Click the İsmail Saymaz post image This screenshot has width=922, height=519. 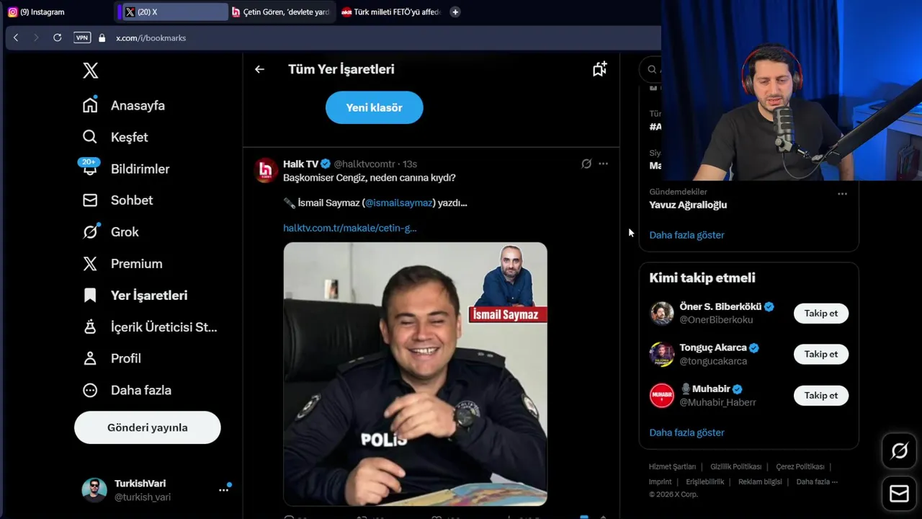(415, 374)
